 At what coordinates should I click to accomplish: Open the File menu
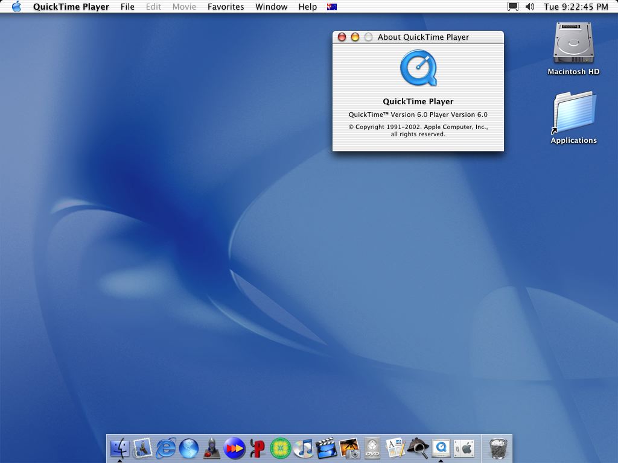coord(127,7)
